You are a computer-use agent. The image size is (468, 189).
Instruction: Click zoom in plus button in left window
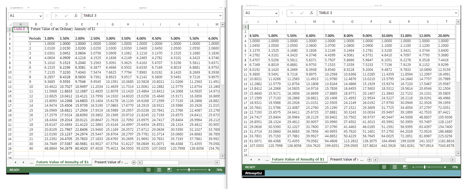tap(209, 170)
